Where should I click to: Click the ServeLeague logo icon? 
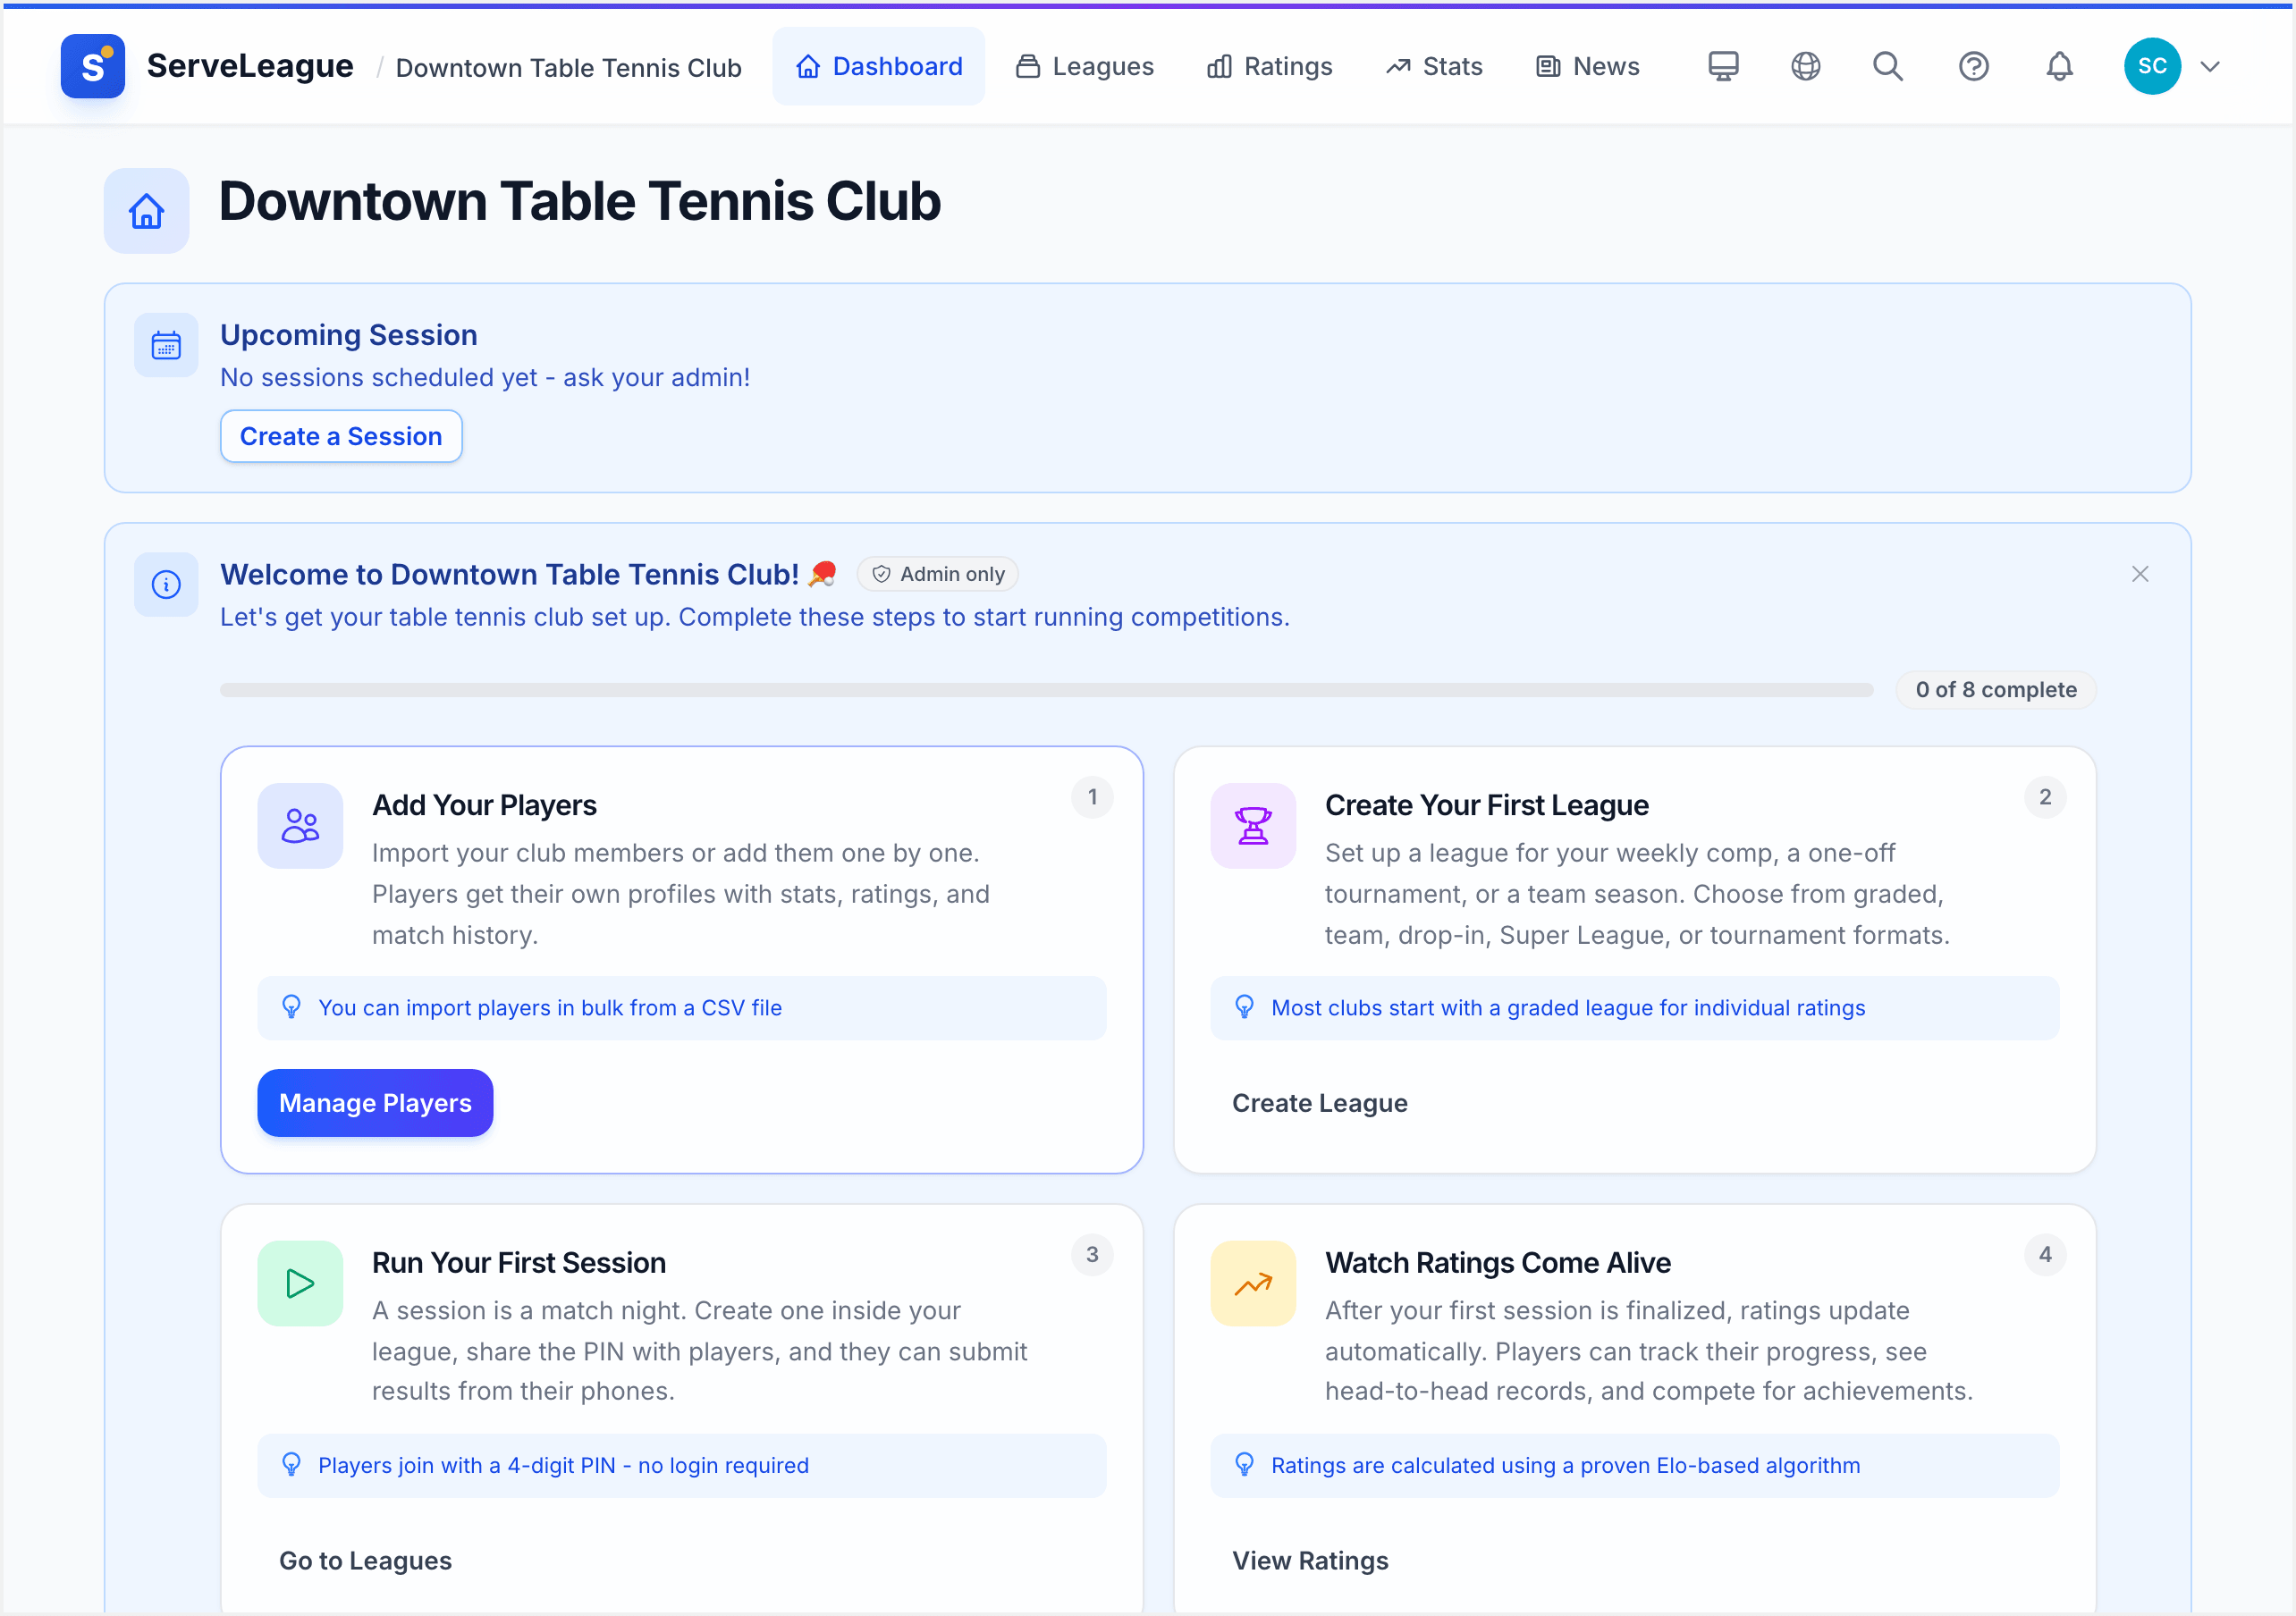(x=92, y=66)
